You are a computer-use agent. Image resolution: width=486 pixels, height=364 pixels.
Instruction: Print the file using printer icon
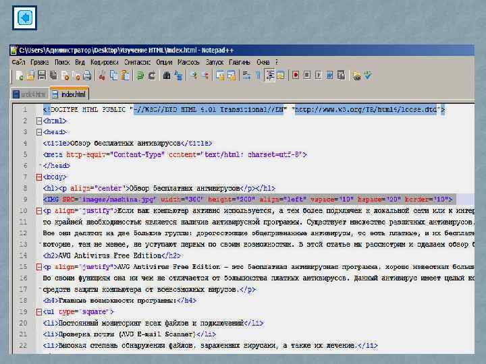click(x=87, y=75)
